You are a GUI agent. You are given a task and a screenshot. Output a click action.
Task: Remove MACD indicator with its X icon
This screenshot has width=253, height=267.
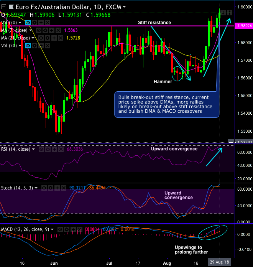(80, 229)
